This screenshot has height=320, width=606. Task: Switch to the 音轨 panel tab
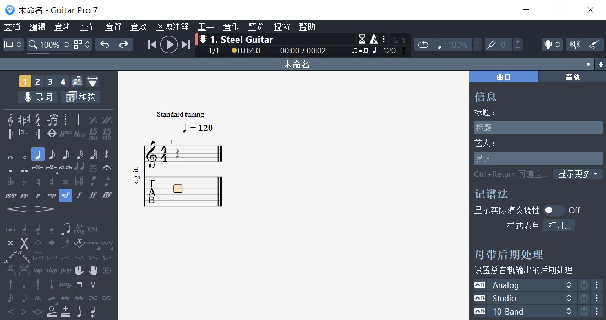pyautogui.click(x=572, y=77)
